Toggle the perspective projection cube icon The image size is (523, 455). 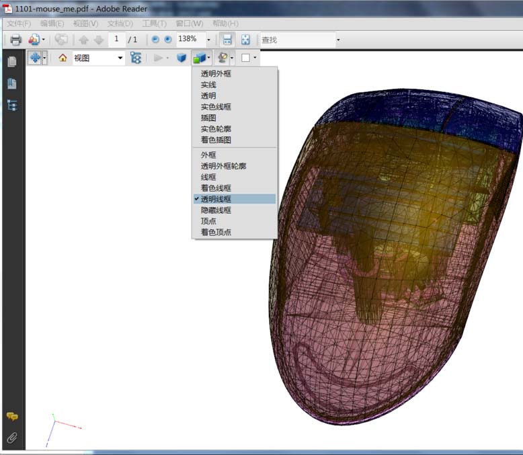[x=182, y=58]
